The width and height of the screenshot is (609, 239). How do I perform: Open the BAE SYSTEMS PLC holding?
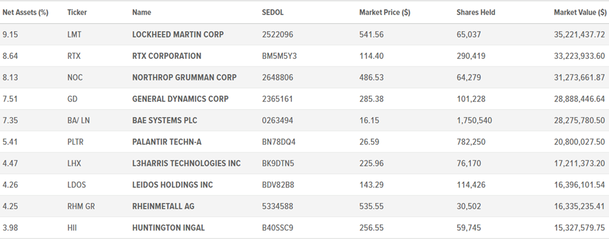click(164, 120)
